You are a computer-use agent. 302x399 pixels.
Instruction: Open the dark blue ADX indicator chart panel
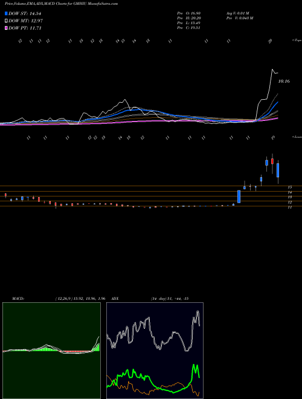click(155, 351)
